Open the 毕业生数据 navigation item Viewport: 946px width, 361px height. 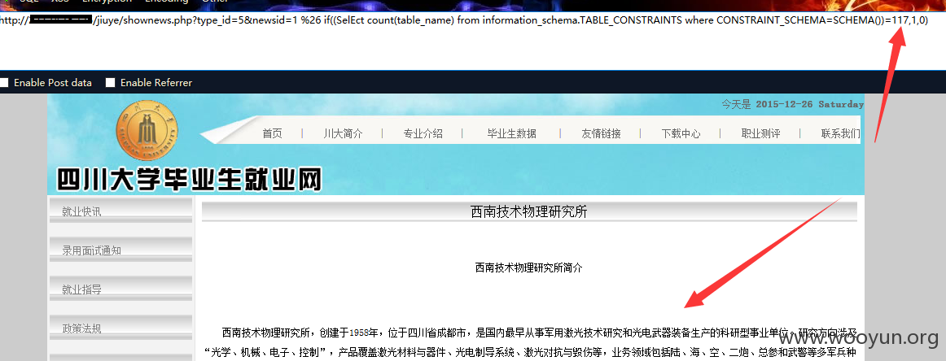pos(511,134)
